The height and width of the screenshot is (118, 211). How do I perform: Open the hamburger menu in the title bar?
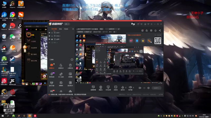pyautogui.click(x=151, y=24)
